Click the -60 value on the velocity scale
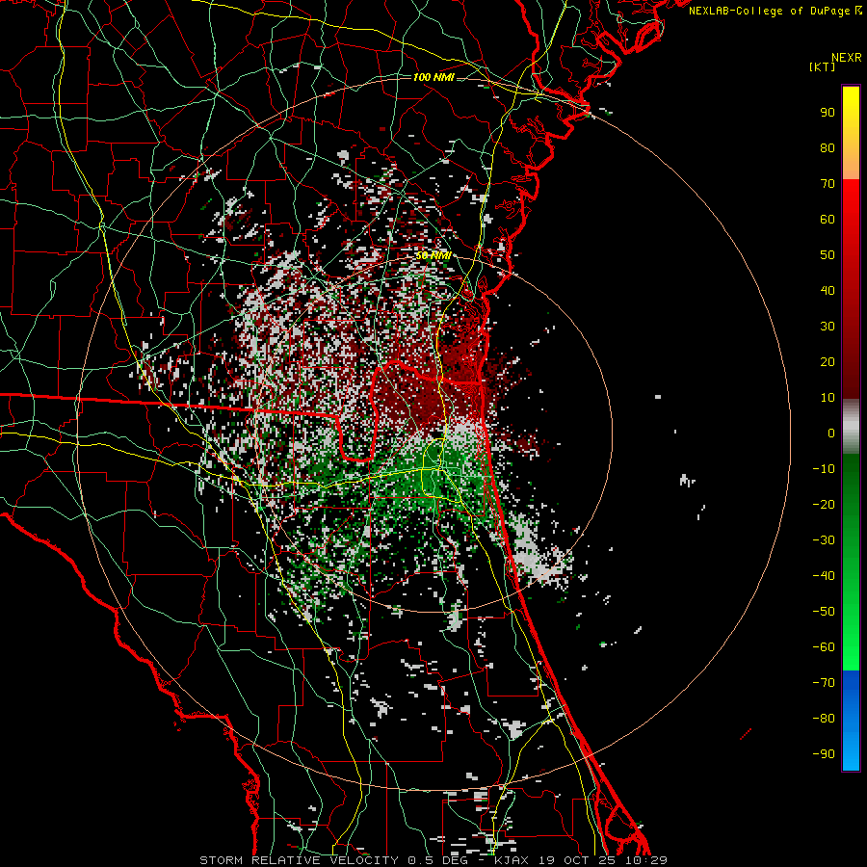867x867 pixels. [x=824, y=647]
